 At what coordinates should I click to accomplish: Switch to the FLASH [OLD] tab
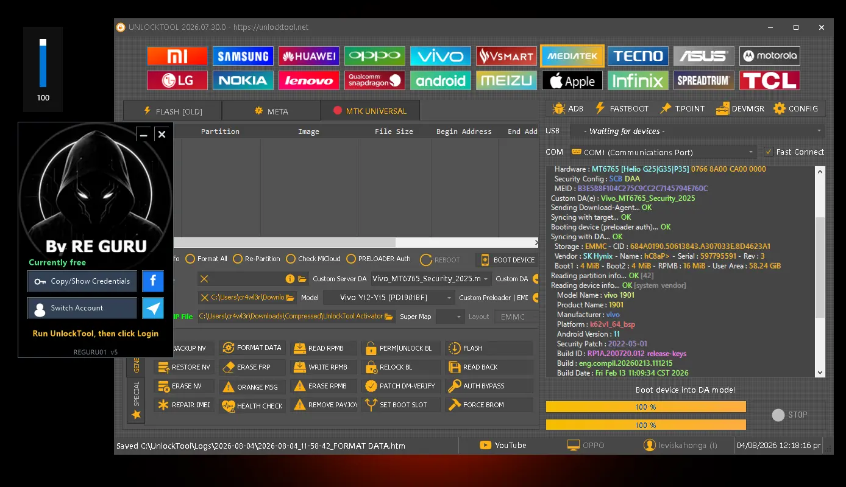click(172, 111)
